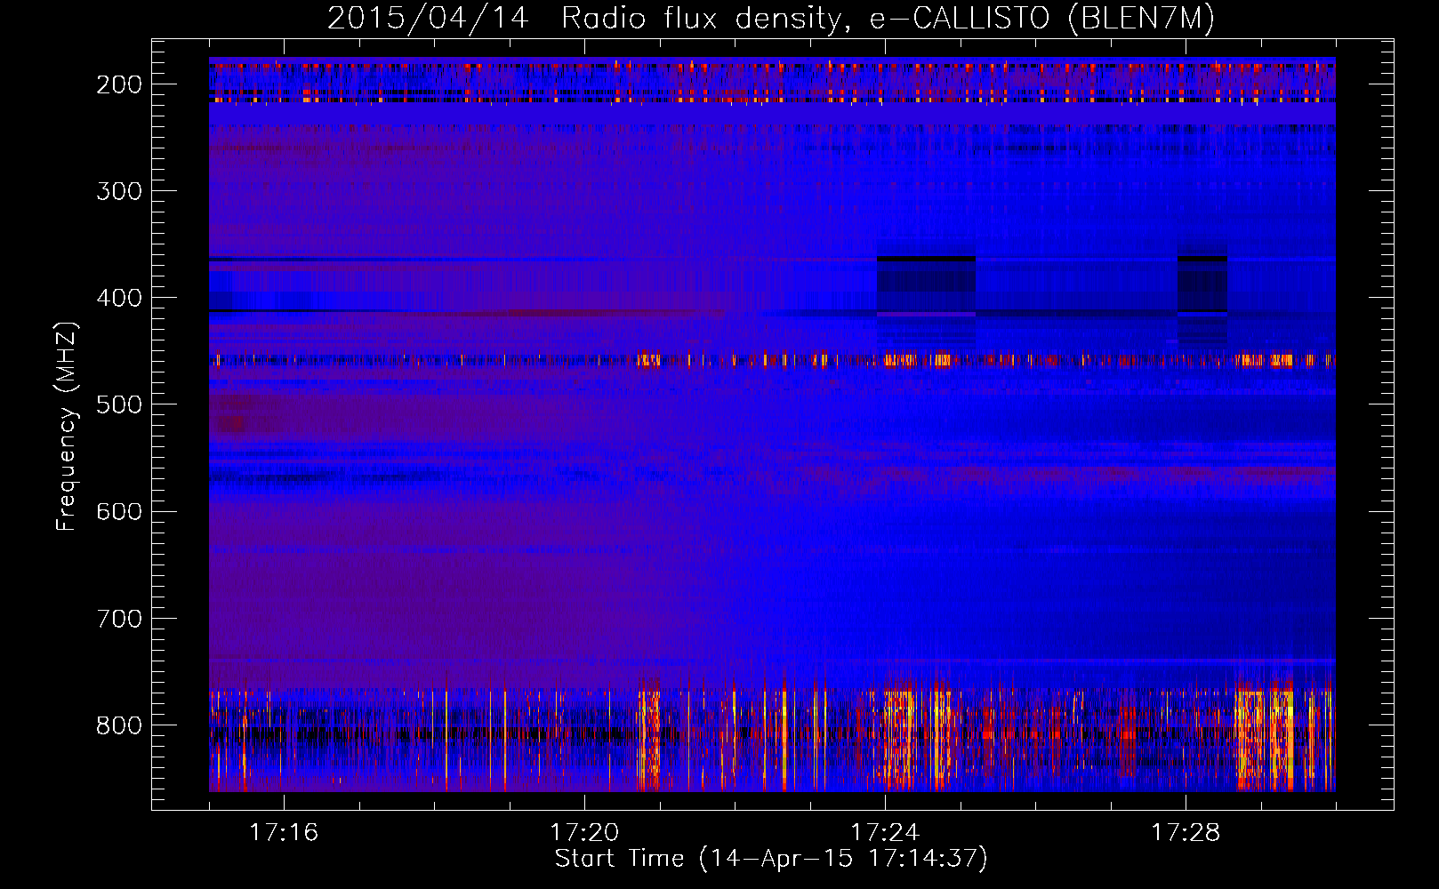Image resolution: width=1439 pixels, height=889 pixels.
Task: Click the 17:24 time tick label
Action: pos(885,833)
